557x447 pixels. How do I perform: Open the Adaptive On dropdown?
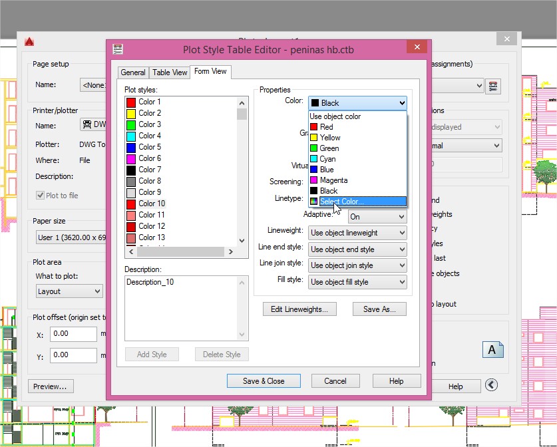tap(377, 217)
